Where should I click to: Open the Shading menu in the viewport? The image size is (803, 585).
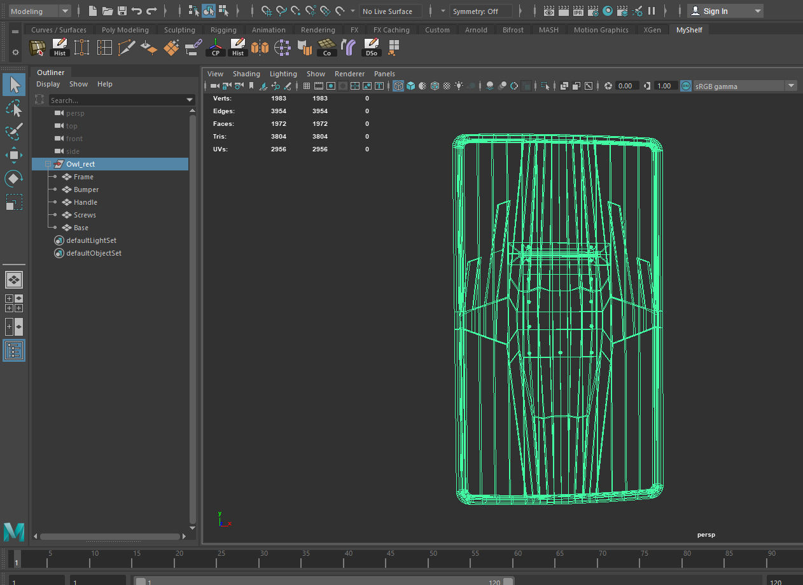246,74
